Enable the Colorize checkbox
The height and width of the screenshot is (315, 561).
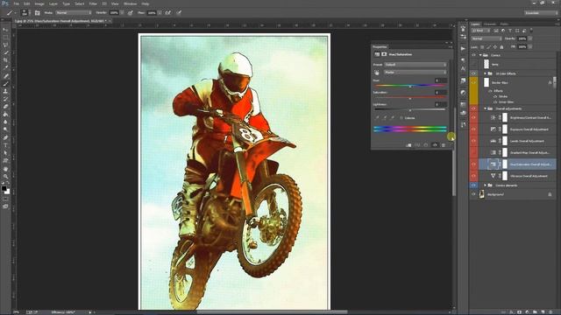click(401, 118)
